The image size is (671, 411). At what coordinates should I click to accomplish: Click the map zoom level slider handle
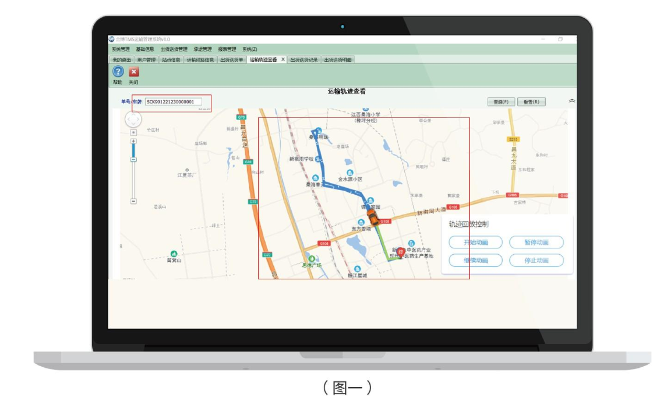[133, 159]
